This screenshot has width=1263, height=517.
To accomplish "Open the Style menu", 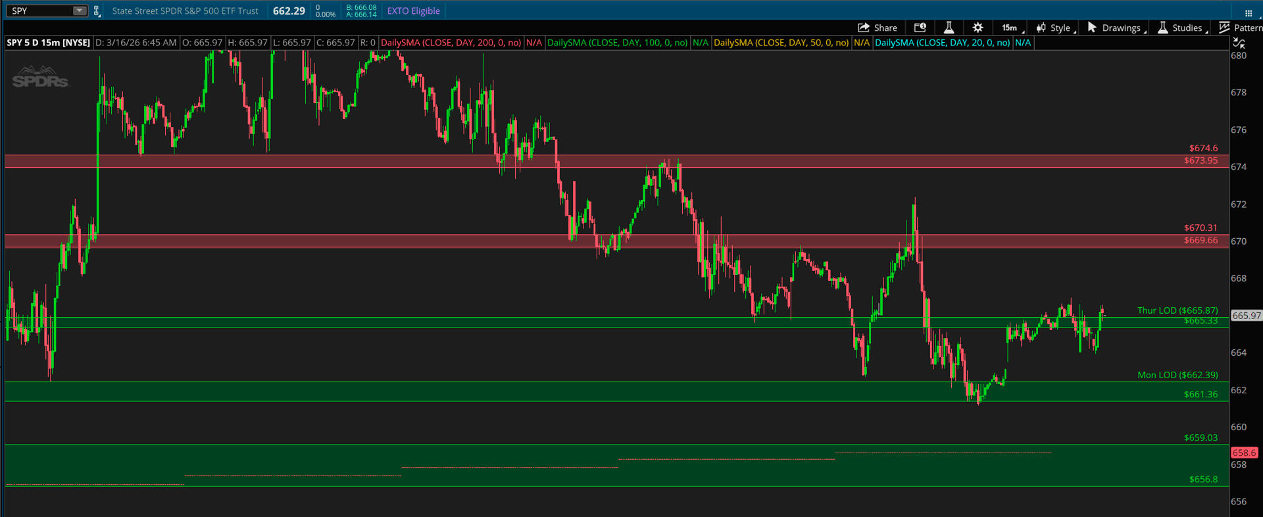I will [1060, 28].
